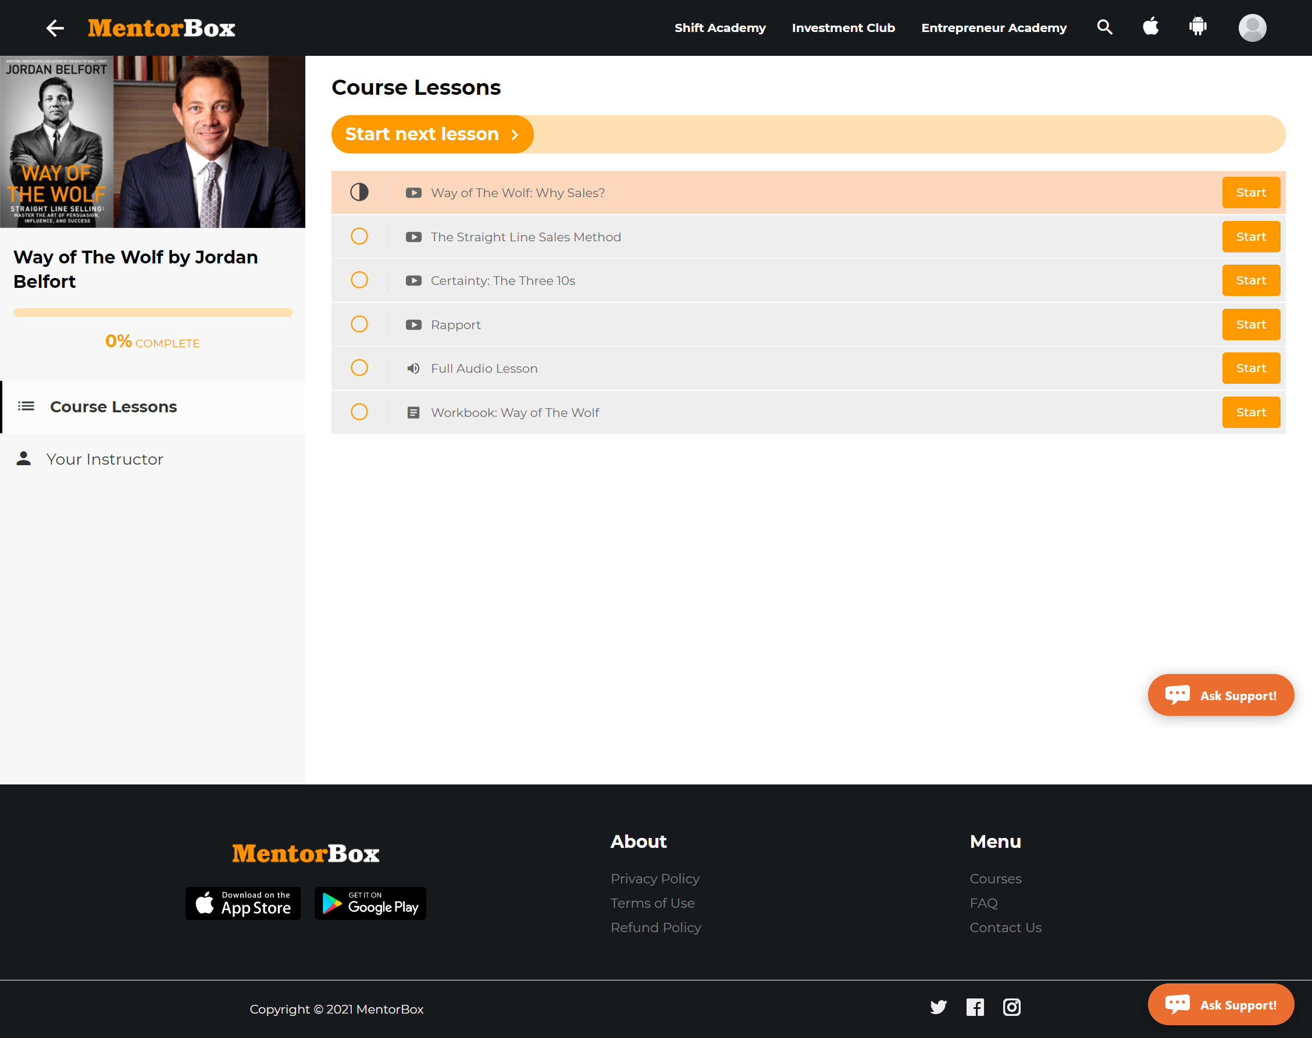
Task: Open the FAQ footer link
Action: (x=983, y=903)
